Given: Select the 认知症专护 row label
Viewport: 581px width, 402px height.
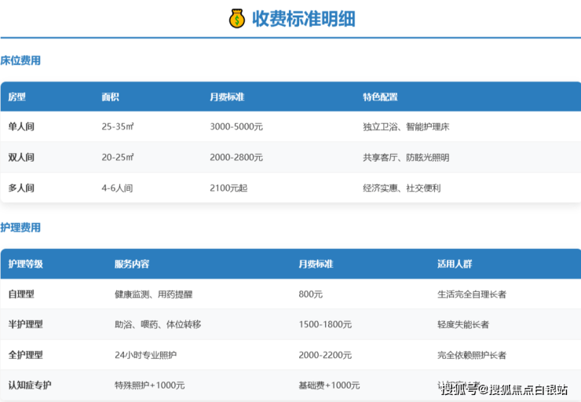Looking at the screenshot, I should click(x=31, y=386).
